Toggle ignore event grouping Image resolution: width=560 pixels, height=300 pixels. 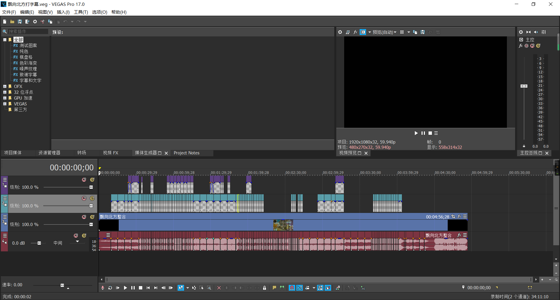coord(328,288)
